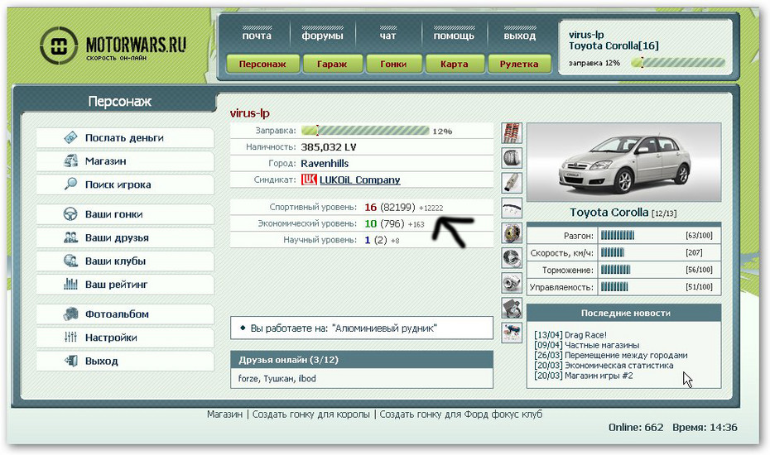Open Магазин from the sidebar

tap(125, 161)
